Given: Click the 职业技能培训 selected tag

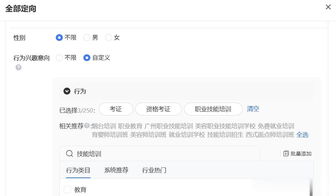Looking at the screenshot, I should click(x=213, y=109).
